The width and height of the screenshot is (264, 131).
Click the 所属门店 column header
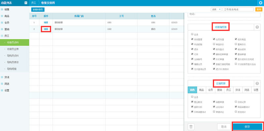click(79, 16)
